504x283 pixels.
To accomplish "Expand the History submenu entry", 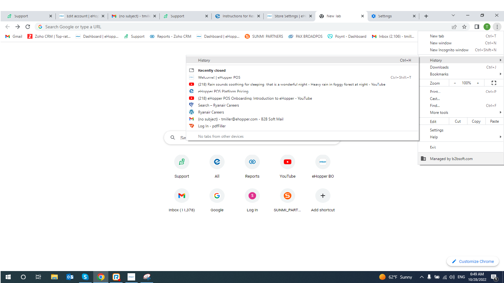I will click(461, 60).
